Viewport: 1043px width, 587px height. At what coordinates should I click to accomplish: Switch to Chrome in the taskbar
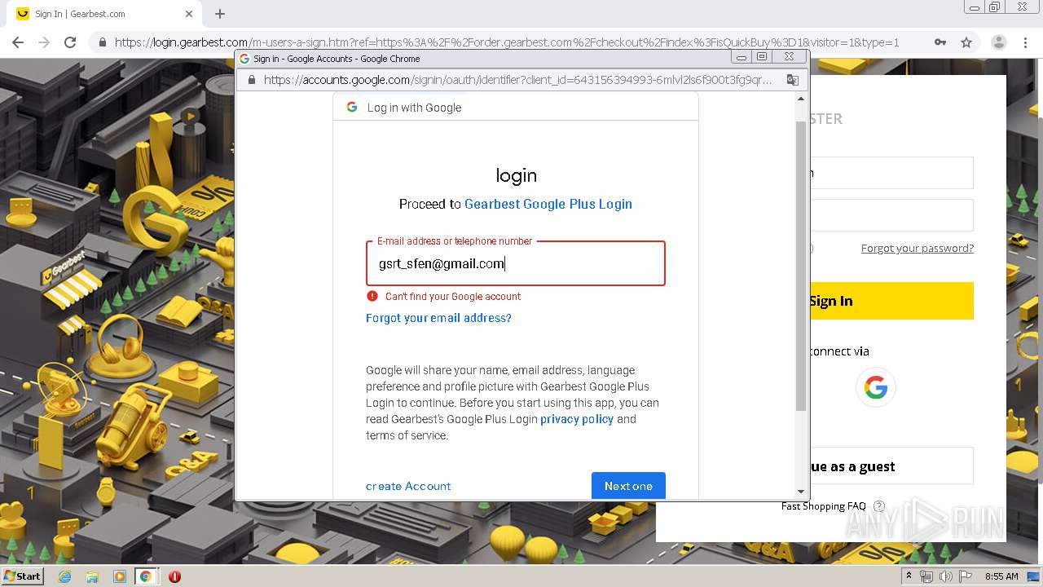tap(146, 576)
